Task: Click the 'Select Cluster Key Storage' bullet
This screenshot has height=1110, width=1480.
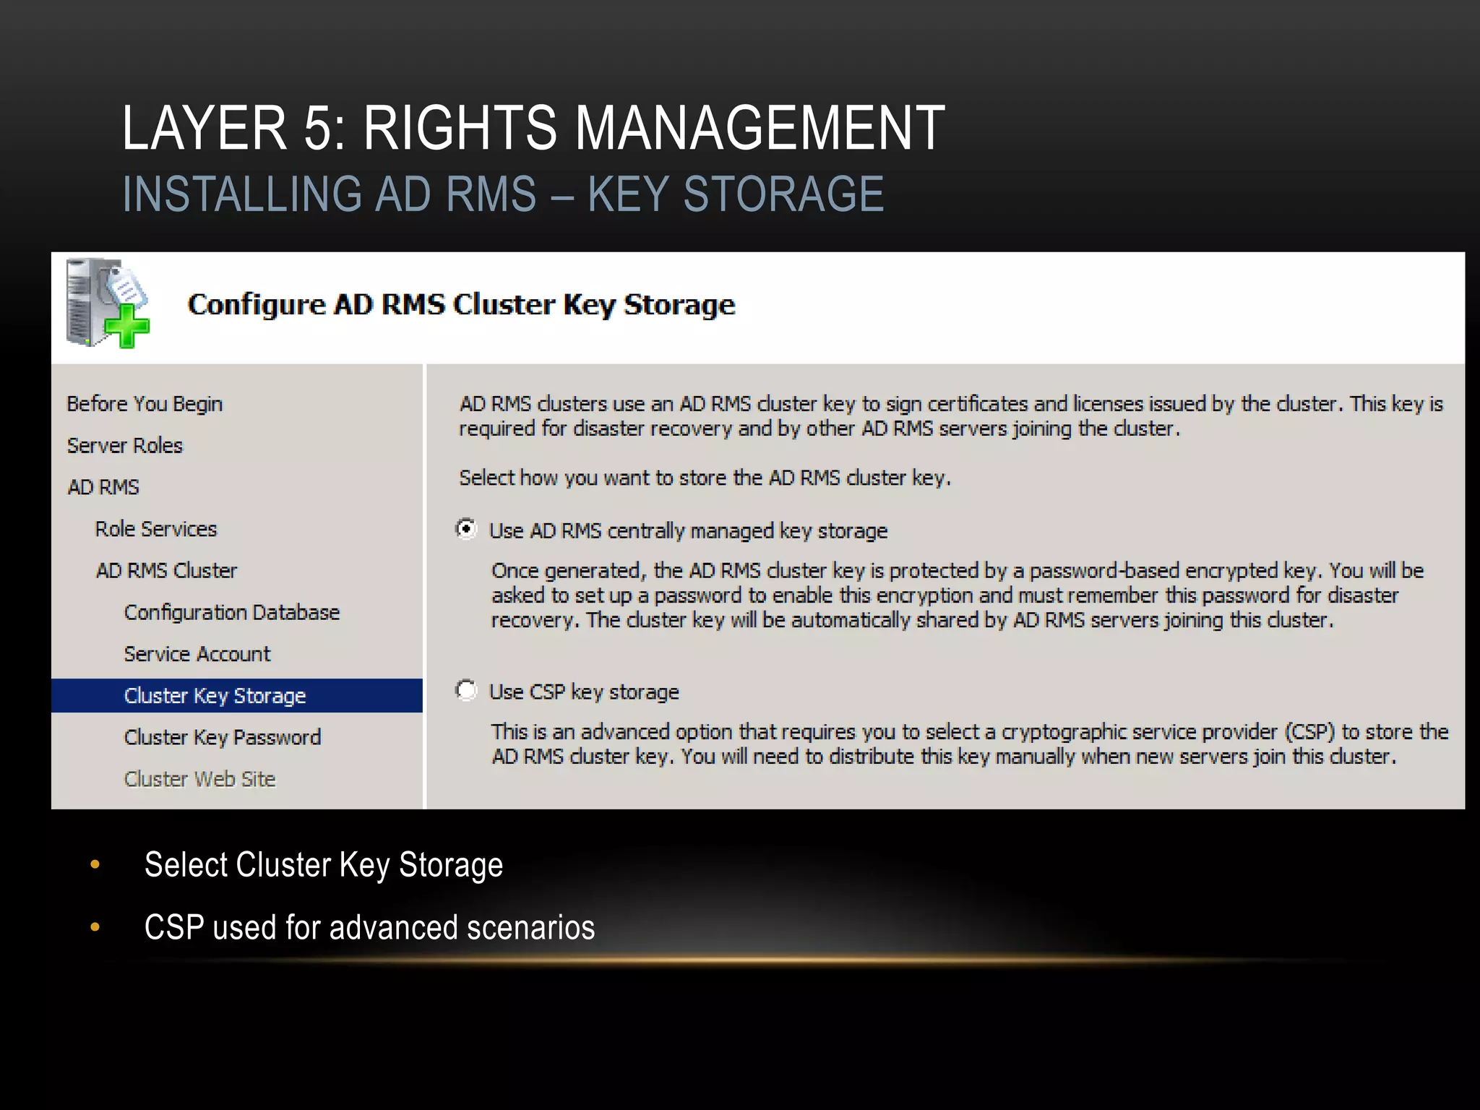Action: [324, 865]
